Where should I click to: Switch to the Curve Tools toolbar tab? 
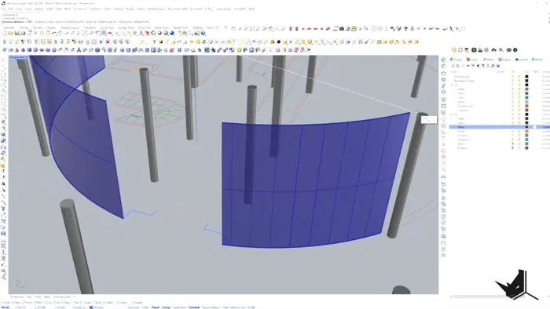pyautogui.click(x=108, y=27)
